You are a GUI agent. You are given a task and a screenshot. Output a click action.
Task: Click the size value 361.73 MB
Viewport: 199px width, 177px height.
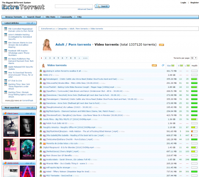pos(171,71)
